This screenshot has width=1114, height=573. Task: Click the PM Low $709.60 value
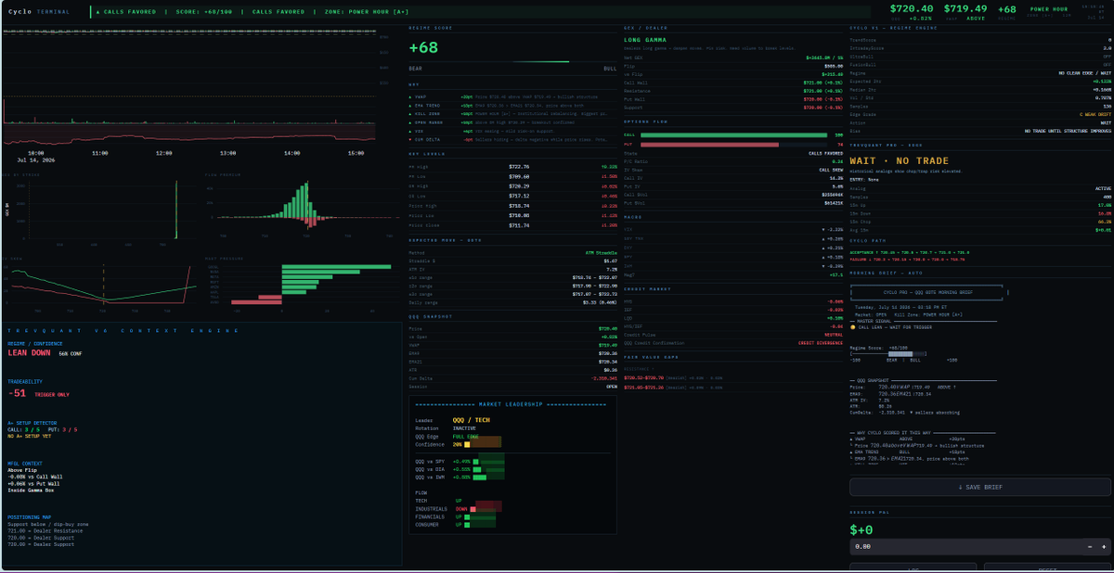(520, 174)
